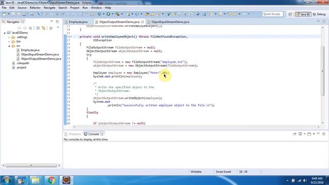
Task: Run the program with green Run icon
Action: (x=108, y=14)
